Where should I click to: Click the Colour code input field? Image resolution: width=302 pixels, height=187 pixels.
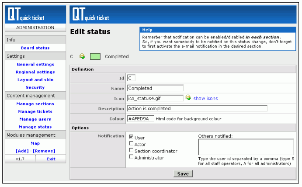point(140,118)
